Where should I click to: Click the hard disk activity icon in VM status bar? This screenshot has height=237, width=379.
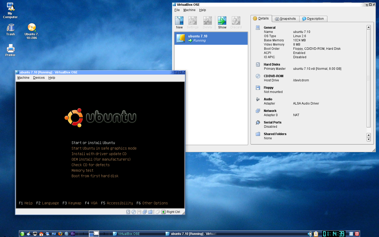point(128,212)
